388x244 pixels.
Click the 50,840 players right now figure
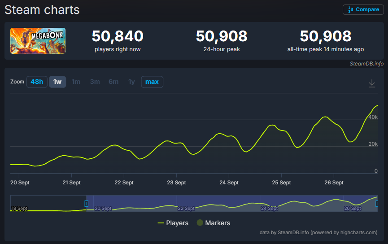(x=118, y=36)
